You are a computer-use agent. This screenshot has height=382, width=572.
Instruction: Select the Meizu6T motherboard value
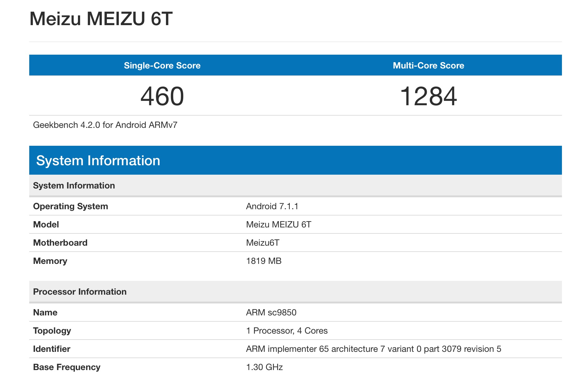coord(263,243)
